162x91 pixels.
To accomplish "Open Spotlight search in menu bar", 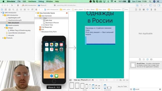I will pyautogui.click(x=150, y=1).
